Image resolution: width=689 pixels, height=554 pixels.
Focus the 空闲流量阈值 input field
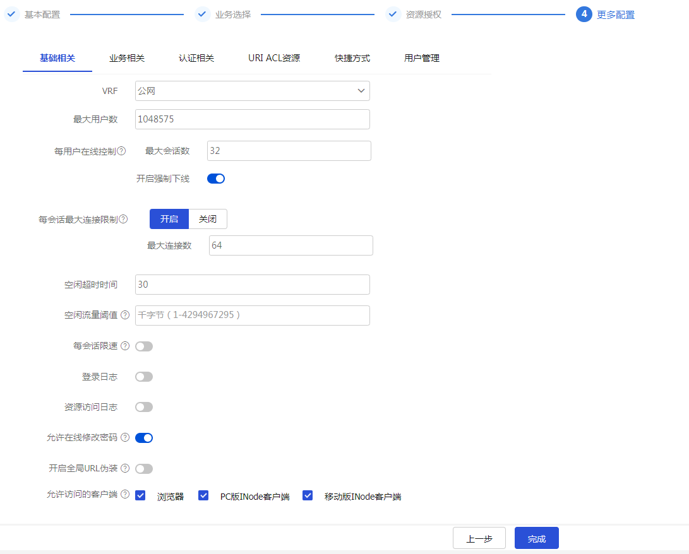[x=252, y=315]
